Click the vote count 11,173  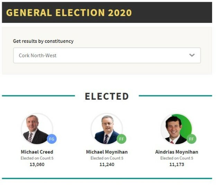[x=176, y=164]
